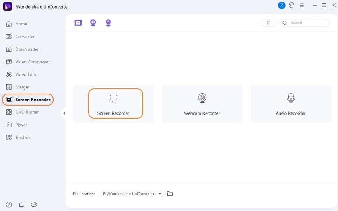Open the customer support headset icon
338x211 pixels.
point(291,5)
